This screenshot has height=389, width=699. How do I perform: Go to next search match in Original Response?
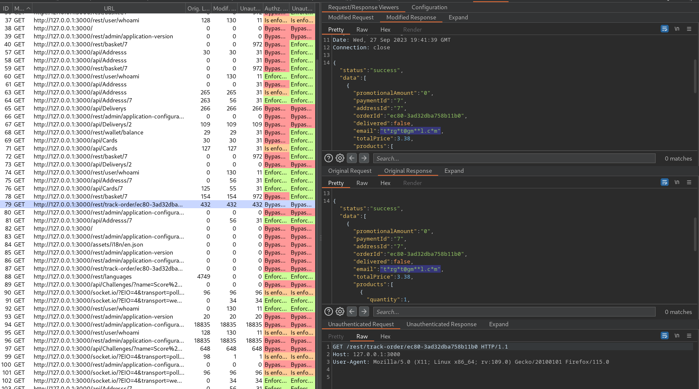pos(364,312)
